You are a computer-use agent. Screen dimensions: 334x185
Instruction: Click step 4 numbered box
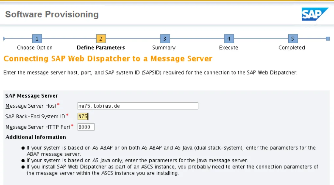[229, 39]
